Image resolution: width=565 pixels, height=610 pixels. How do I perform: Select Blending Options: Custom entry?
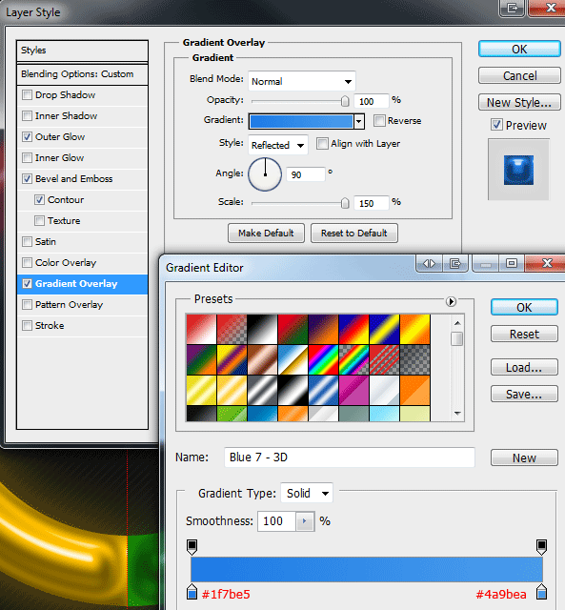pos(83,74)
